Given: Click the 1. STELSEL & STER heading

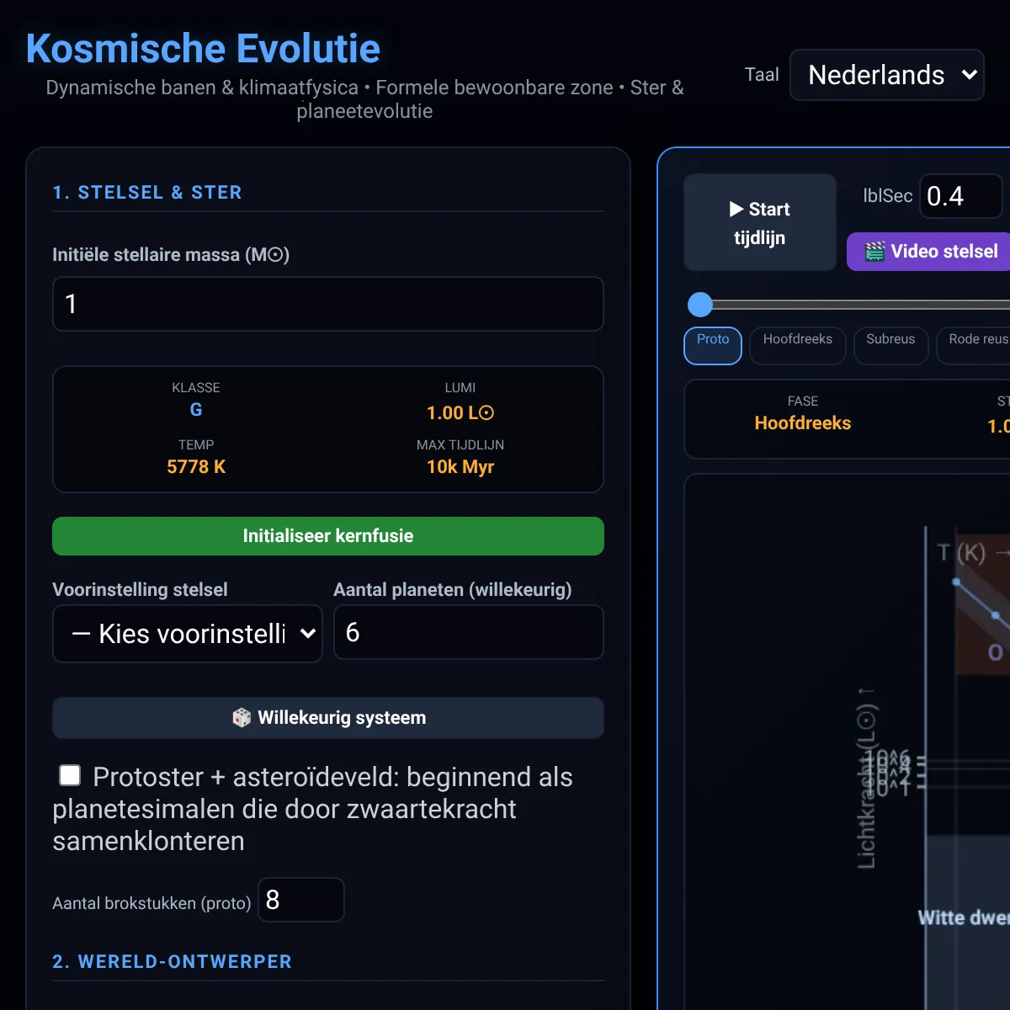Looking at the screenshot, I should pyautogui.click(x=147, y=193).
